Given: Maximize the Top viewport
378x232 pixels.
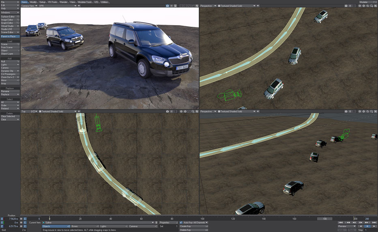Looking at the screenshot, I should point(197,112).
